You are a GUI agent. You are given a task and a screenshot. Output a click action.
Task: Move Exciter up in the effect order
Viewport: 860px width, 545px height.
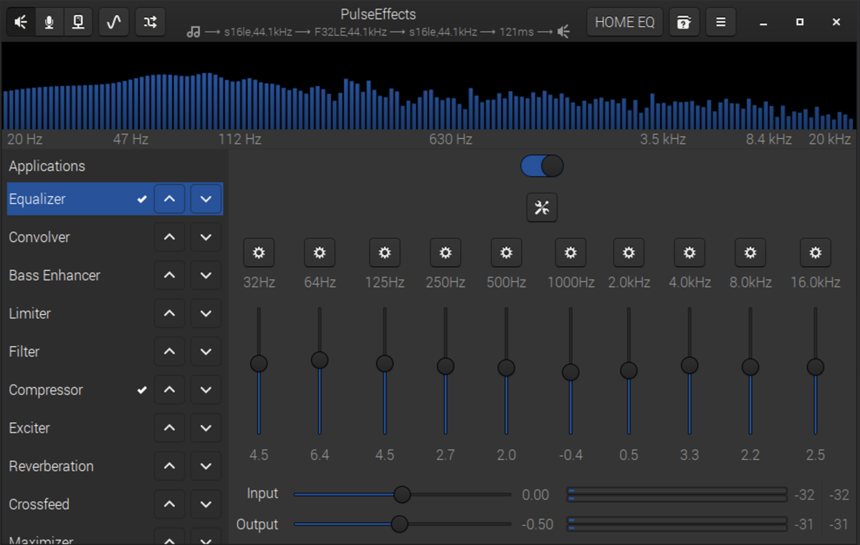[169, 428]
